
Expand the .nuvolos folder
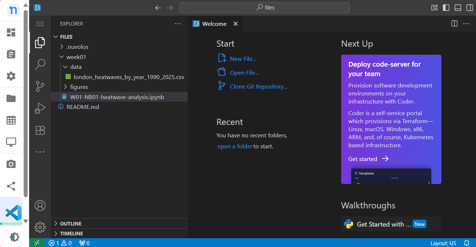77,47
